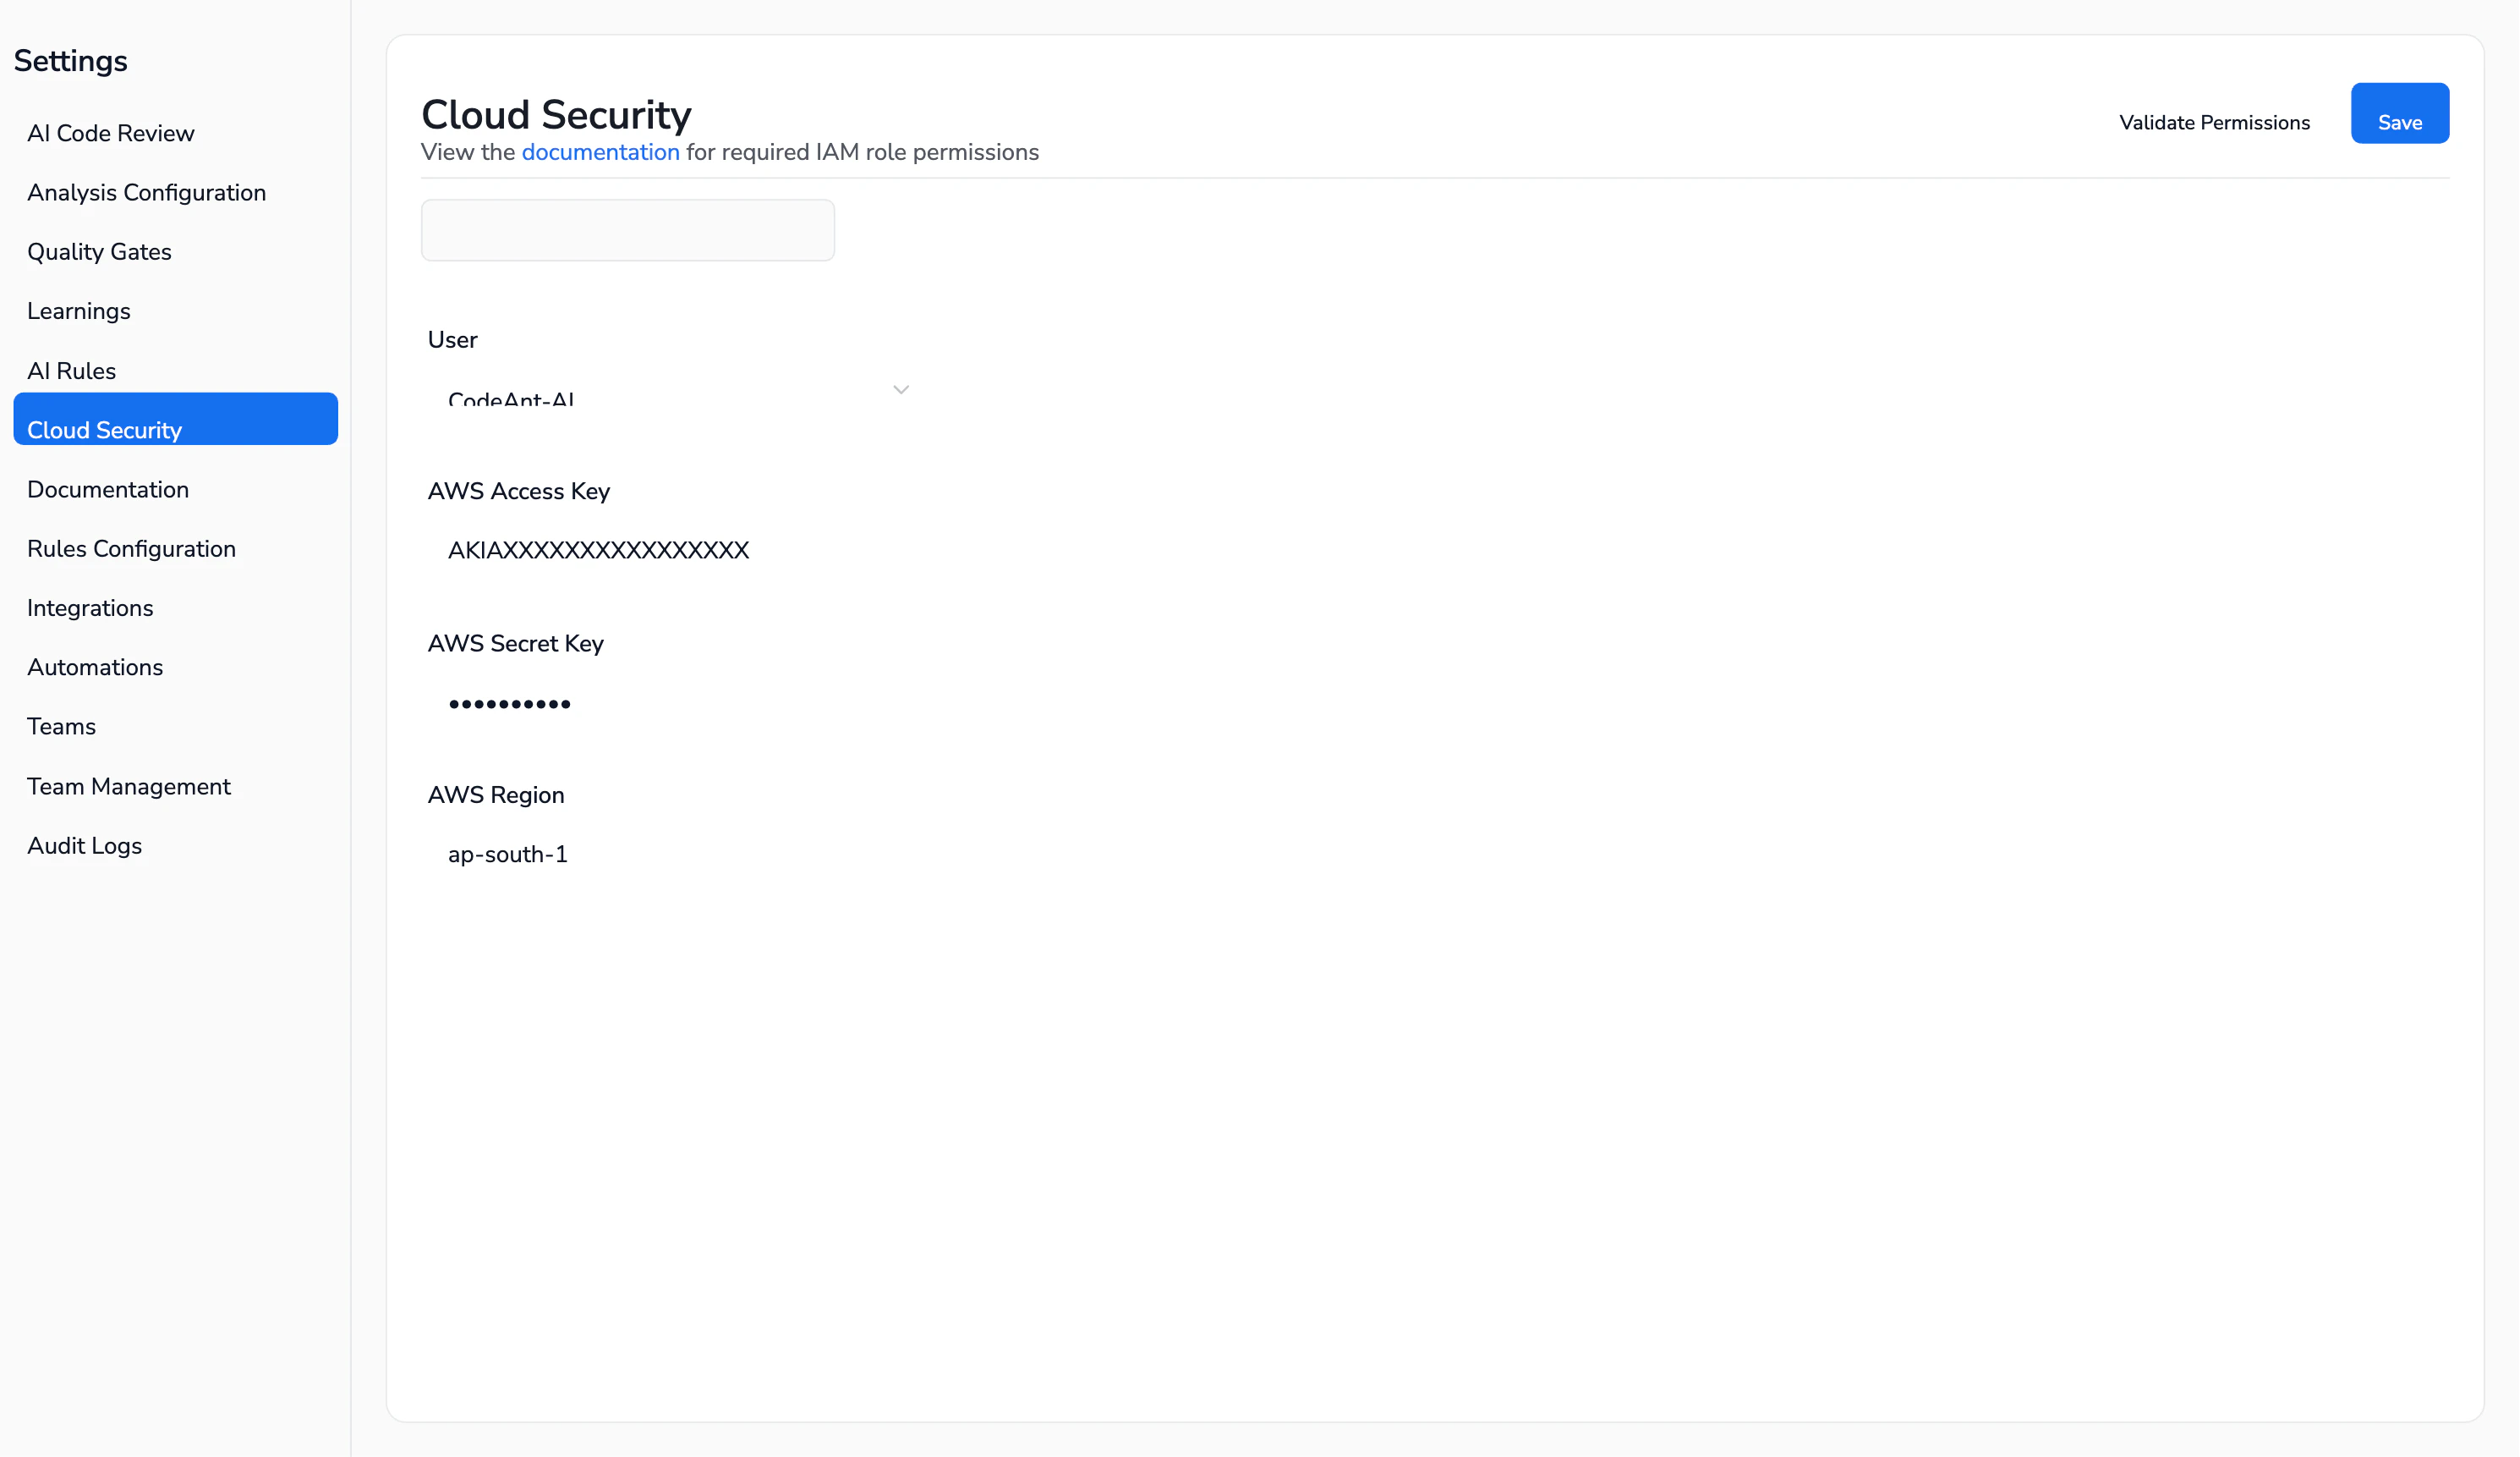Open the Quality Gates page

point(98,251)
